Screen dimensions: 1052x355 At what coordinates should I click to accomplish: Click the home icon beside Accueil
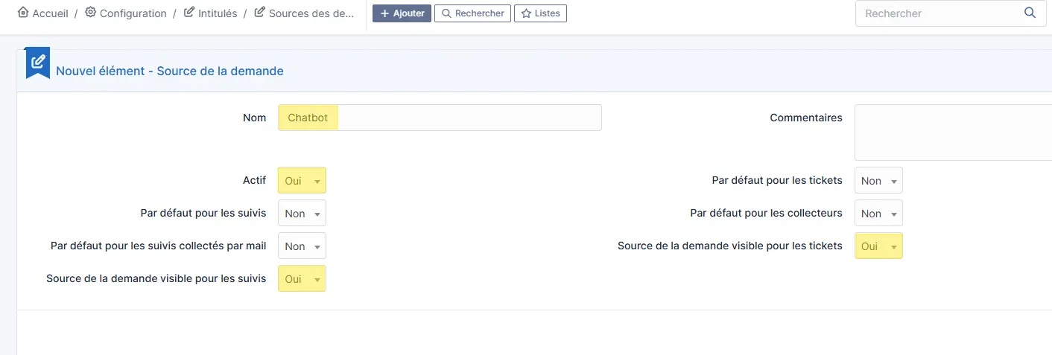point(23,13)
